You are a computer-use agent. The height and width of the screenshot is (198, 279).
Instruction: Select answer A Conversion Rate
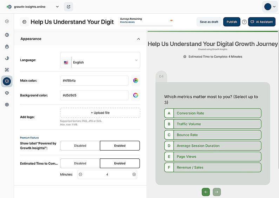click(x=213, y=113)
